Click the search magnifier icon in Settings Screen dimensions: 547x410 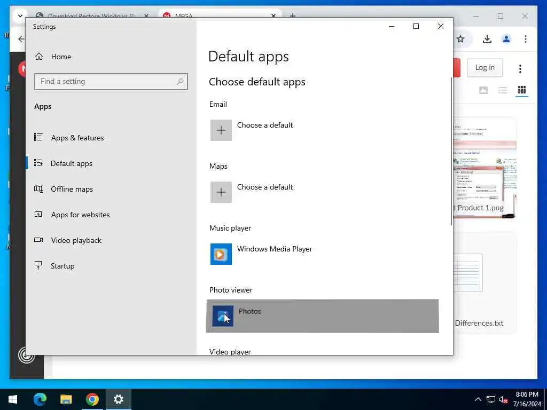pos(180,82)
